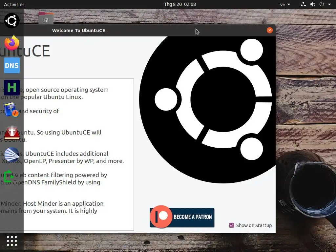Click text 'So using UbuntuCE will'
Viewport: 336px width, 252px height.
69,133
